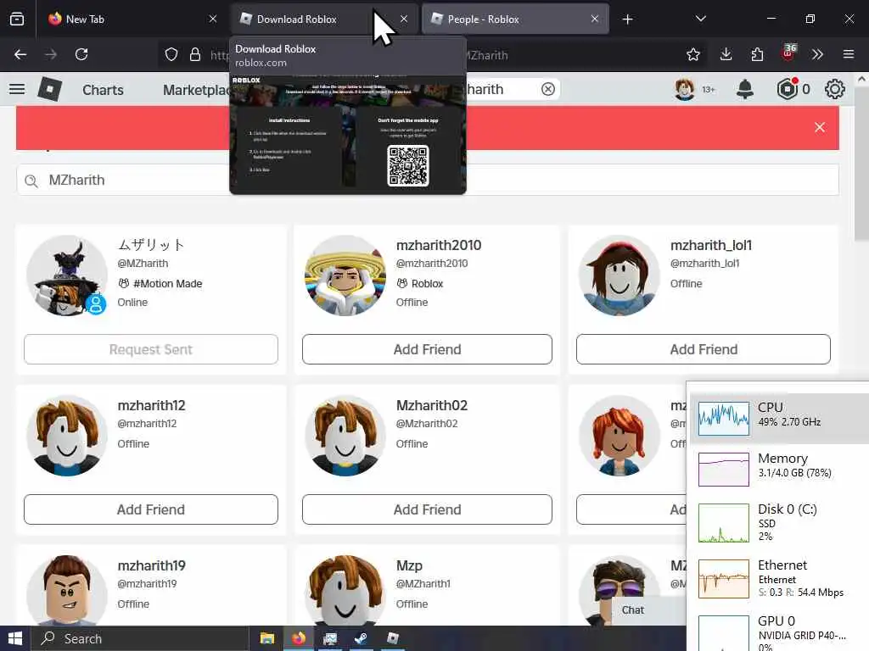This screenshot has width=869, height=651.
Task: Switch to the Download Roblox tab
Action: click(x=324, y=19)
